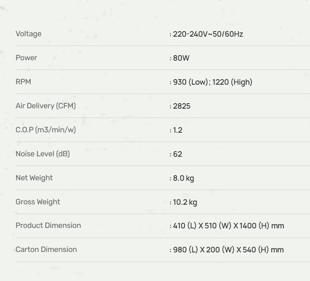Image resolution: width=310 pixels, height=281 pixels.
Task: Click the Gross Weight label
Action: pos(38,202)
